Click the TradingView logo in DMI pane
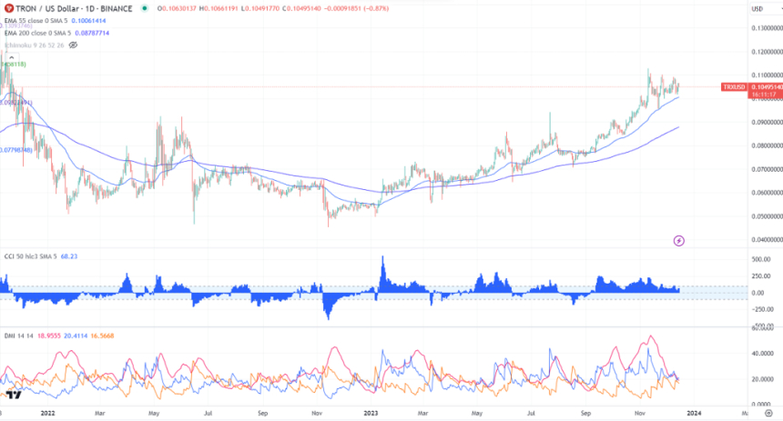This screenshot has height=421, width=783. (x=14, y=395)
